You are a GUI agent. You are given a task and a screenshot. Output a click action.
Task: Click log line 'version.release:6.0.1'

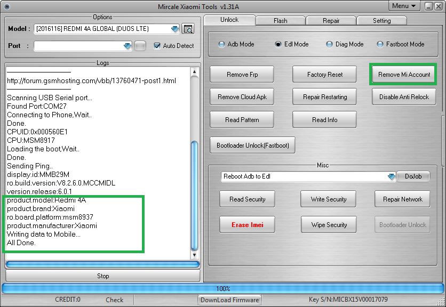(39, 191)
